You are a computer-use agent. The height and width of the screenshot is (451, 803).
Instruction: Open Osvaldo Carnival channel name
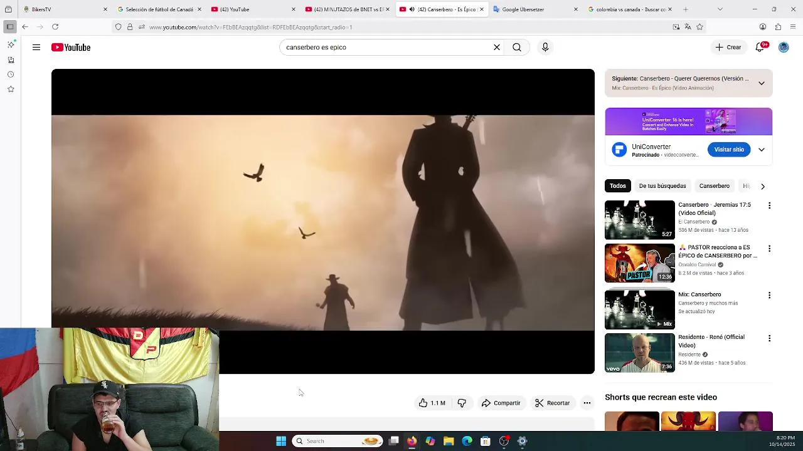697,265
